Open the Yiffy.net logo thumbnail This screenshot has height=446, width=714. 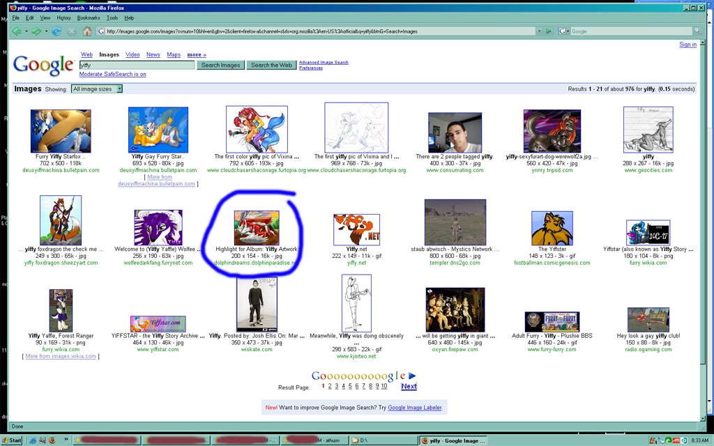click(x=356, y=230)
